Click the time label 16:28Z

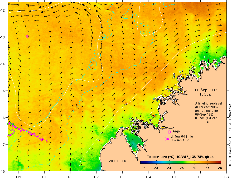(x=205, y=94)
